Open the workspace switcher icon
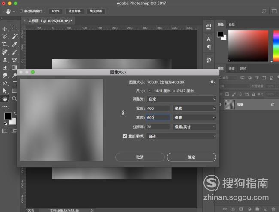 coord(274,11)
